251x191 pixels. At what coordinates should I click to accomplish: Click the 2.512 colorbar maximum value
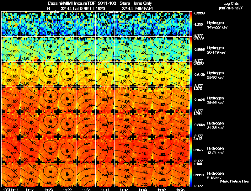click(x=198, y=139)
